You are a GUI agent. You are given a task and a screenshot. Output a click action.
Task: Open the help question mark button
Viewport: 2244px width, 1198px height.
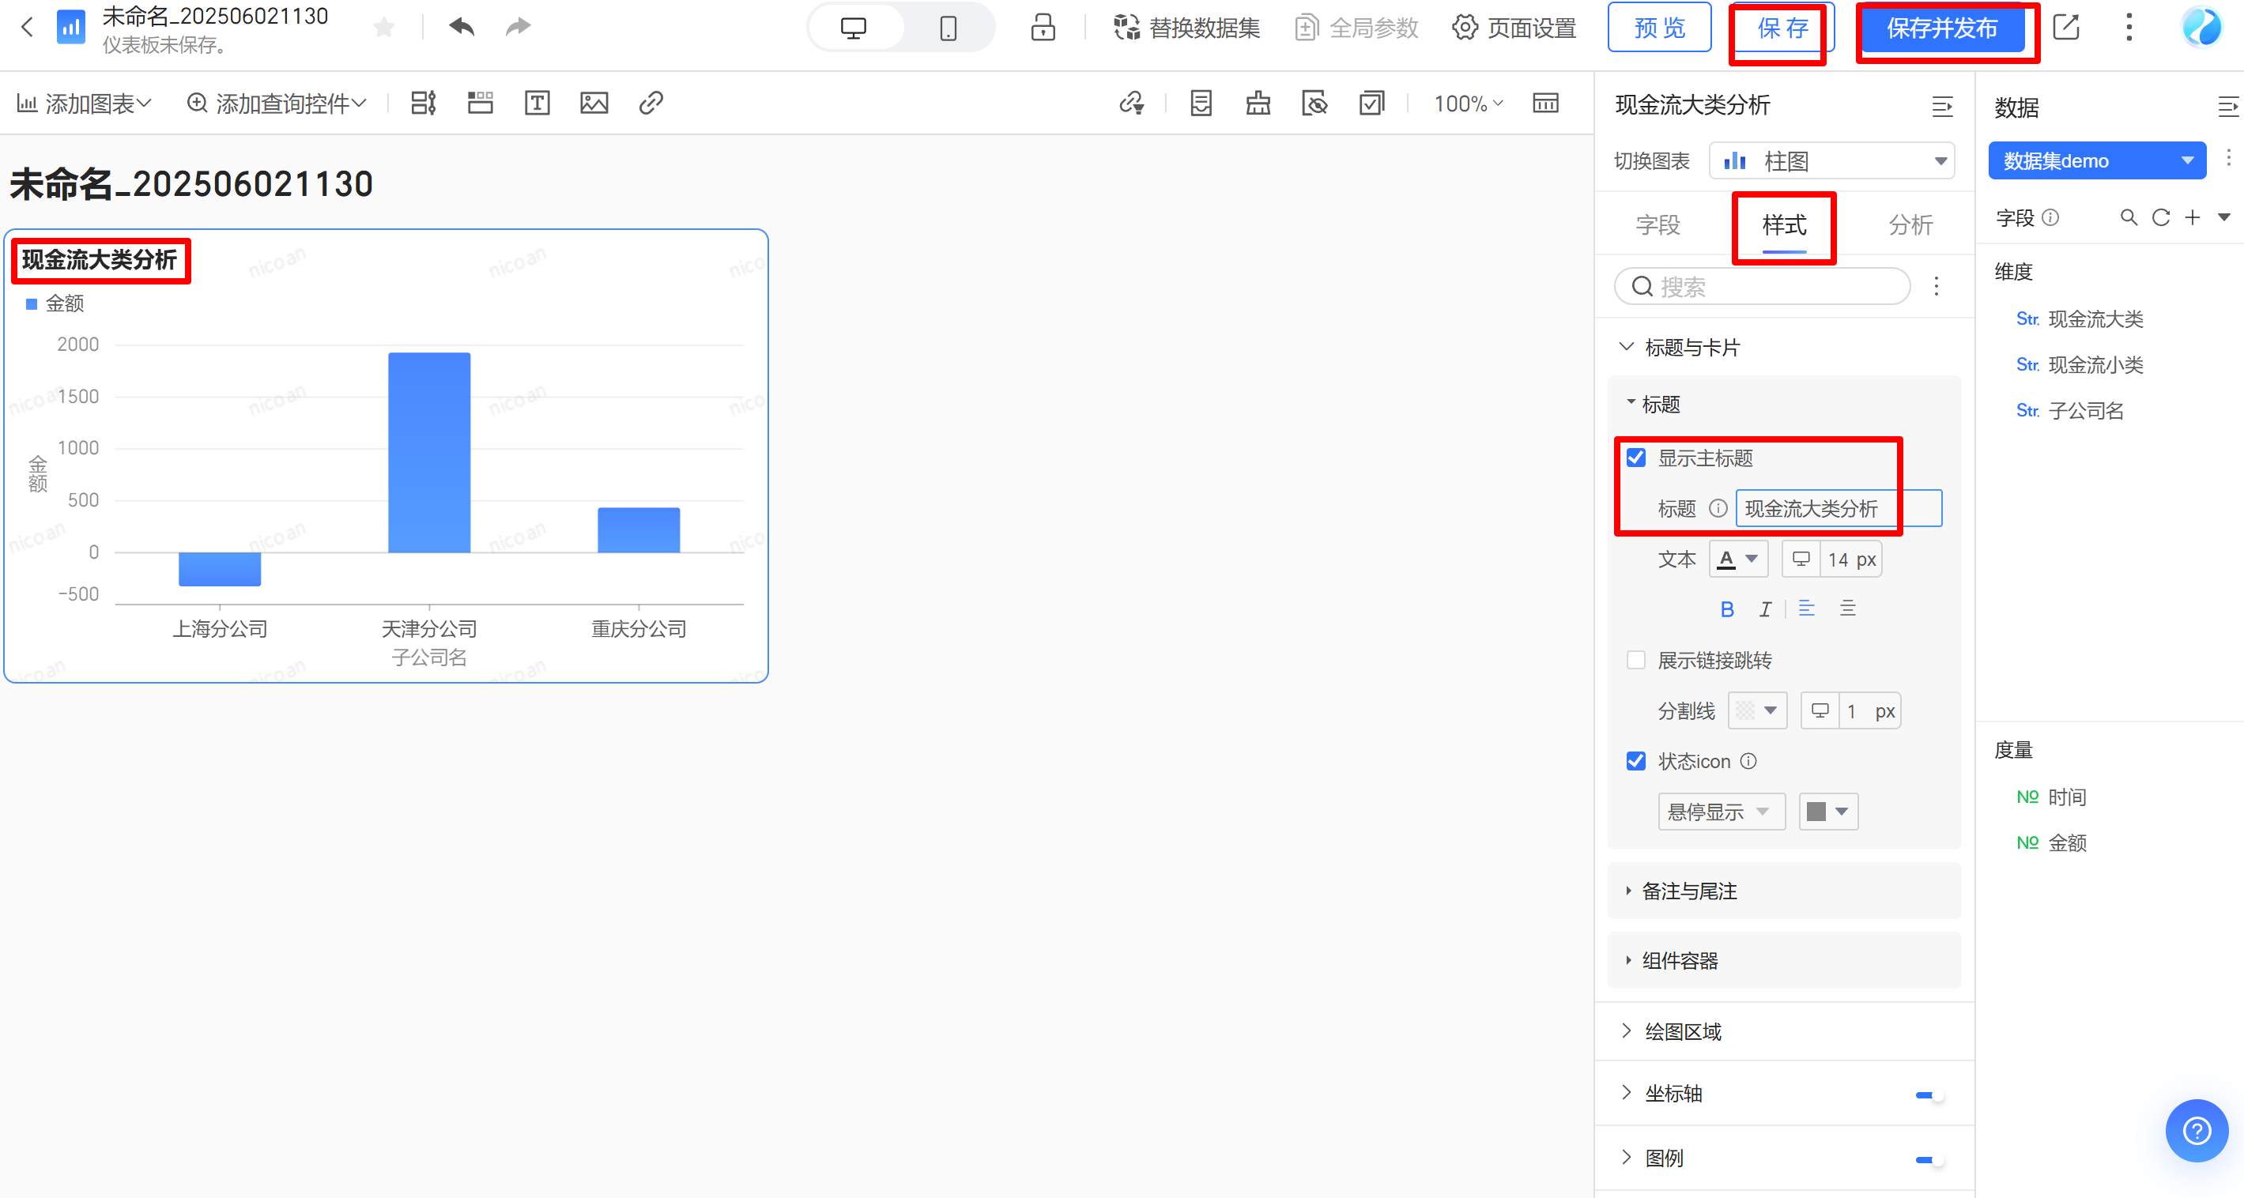tap(2196, 1131)
